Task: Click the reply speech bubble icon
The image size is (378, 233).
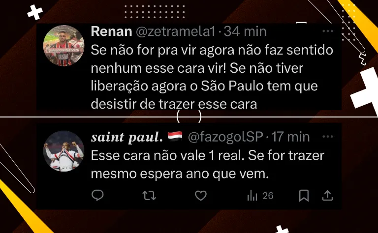Action: (97, 195)
